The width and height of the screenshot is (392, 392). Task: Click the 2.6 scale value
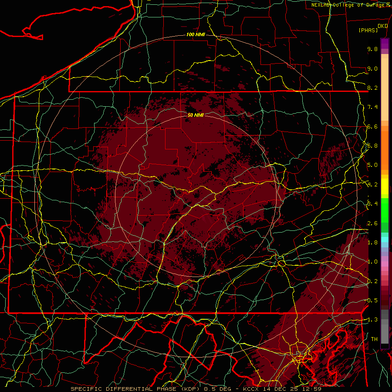coord(372,223)
